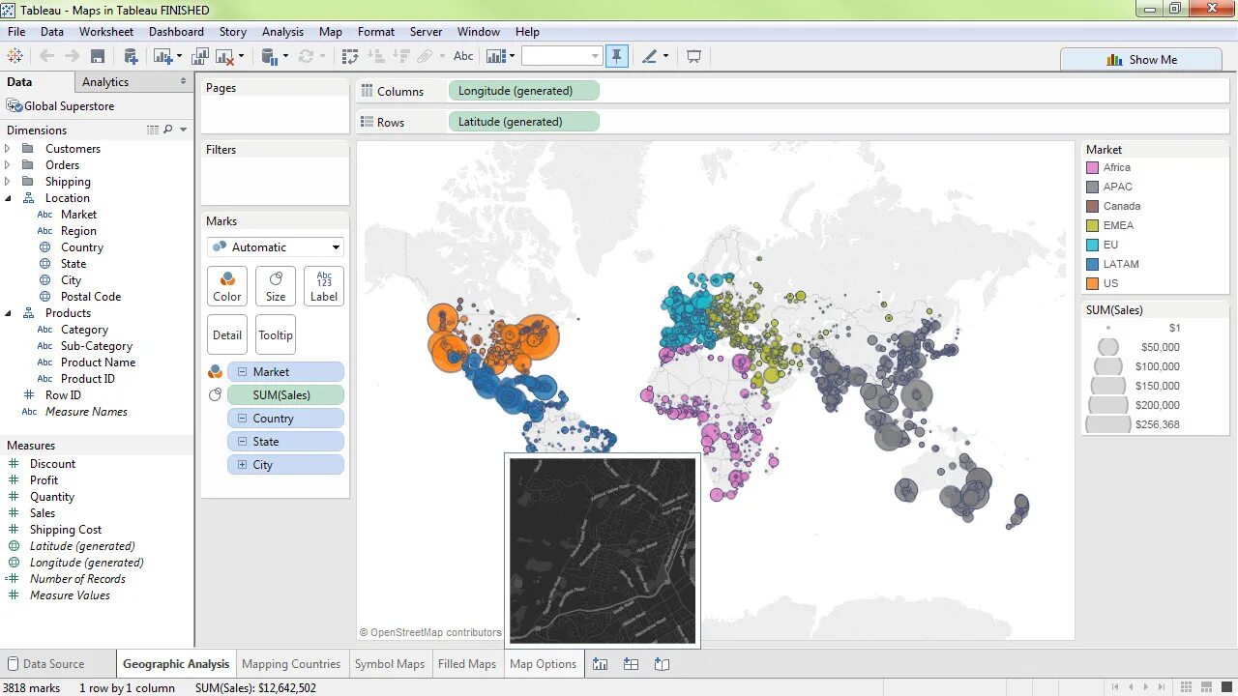Click the size icon beside SUM(Sales) pill

click(216, 395)
